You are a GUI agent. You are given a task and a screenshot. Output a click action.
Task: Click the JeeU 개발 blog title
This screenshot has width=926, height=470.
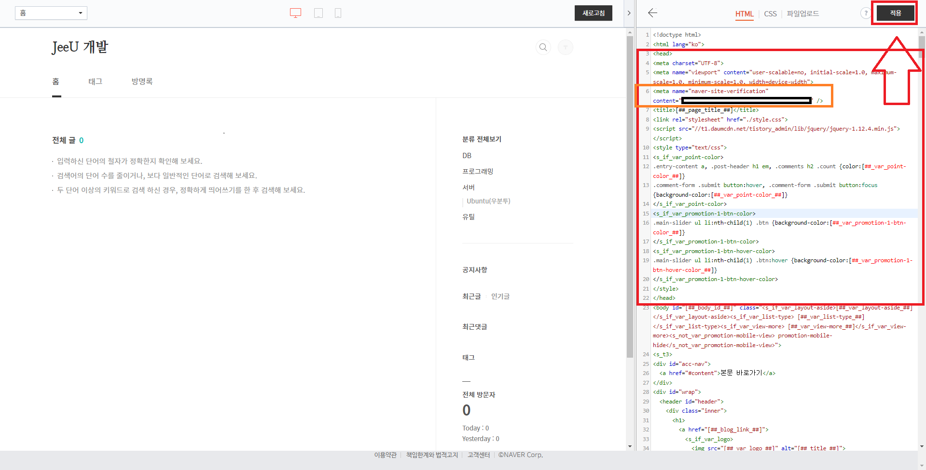click(x=80, y=47)
